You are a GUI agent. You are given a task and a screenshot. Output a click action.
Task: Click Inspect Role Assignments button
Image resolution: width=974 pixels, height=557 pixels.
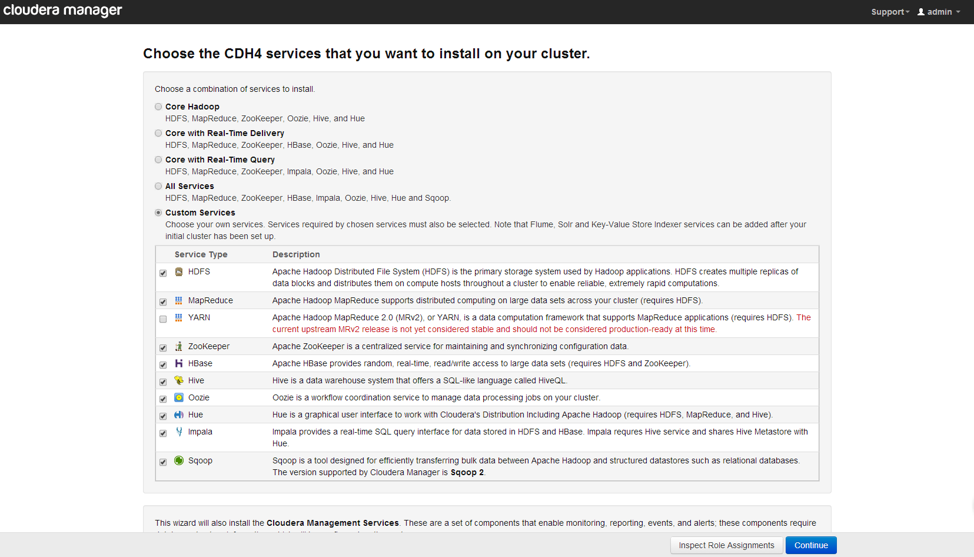click(726, 545)
